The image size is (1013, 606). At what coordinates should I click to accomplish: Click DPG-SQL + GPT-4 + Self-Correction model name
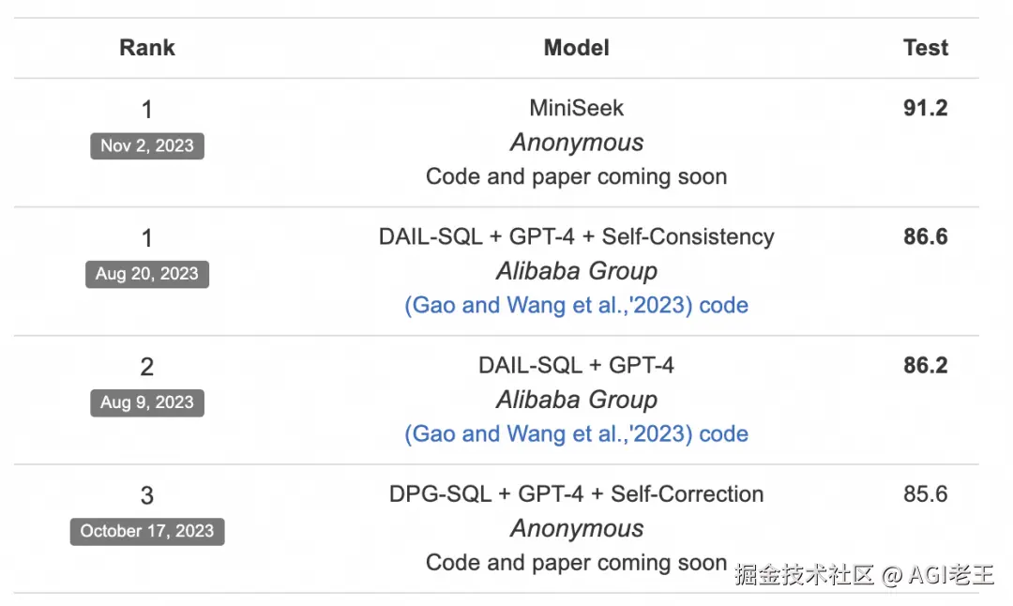[x=576, y=494]
